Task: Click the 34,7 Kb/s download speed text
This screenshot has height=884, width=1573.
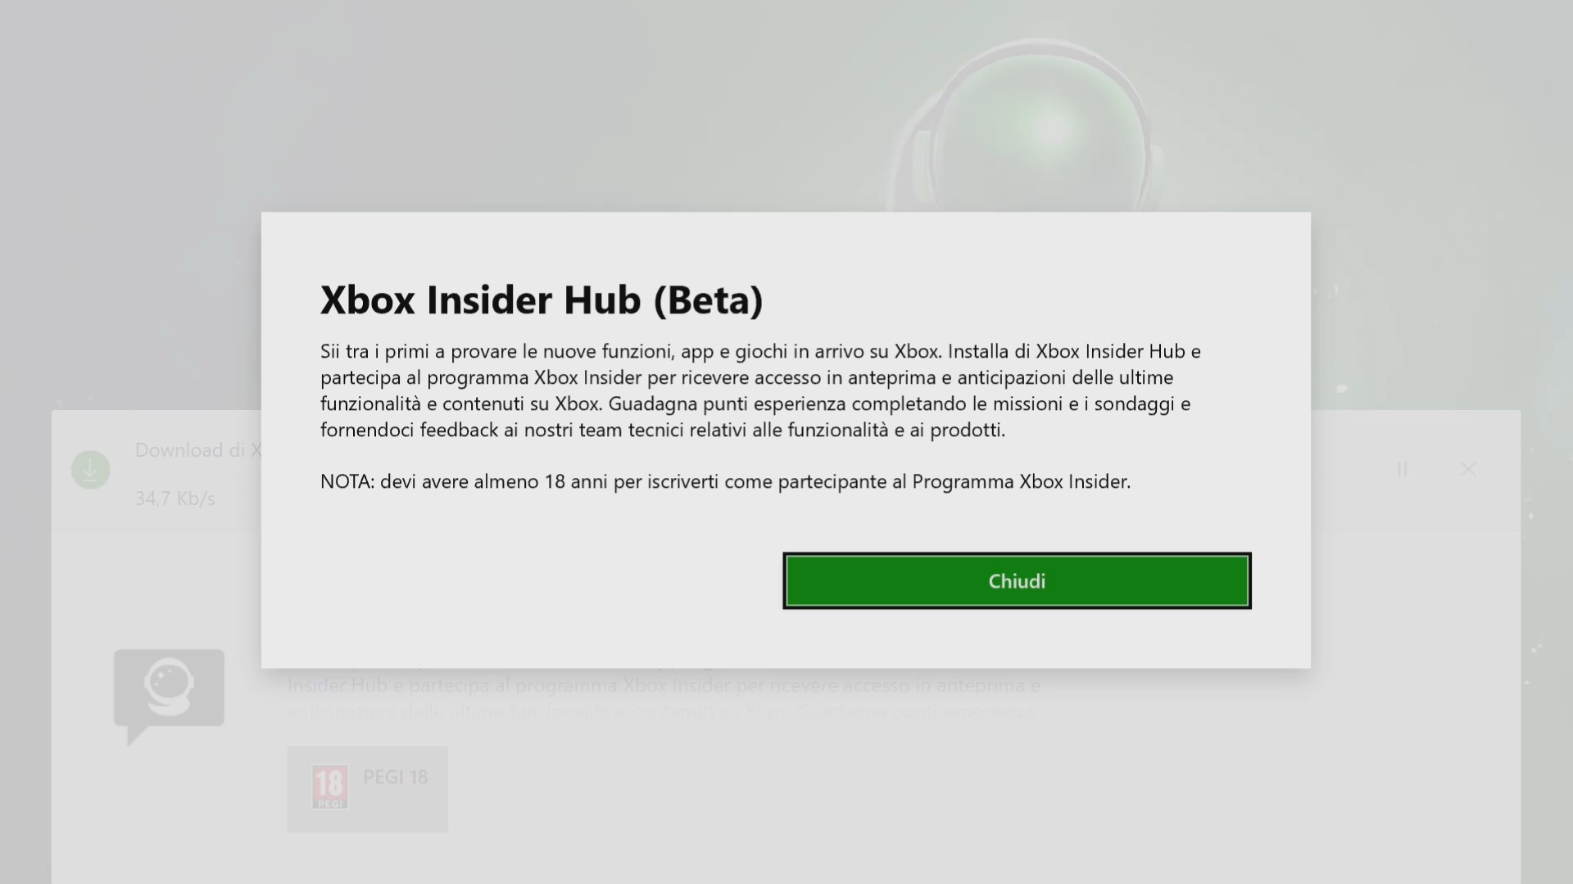Action: point(175,498)
